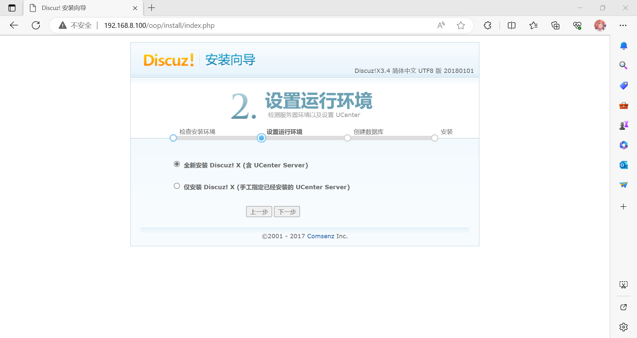Click the 设置运行环境 step marker circle
The height and width of the screenshot is (338, 637).
(261, 138)
